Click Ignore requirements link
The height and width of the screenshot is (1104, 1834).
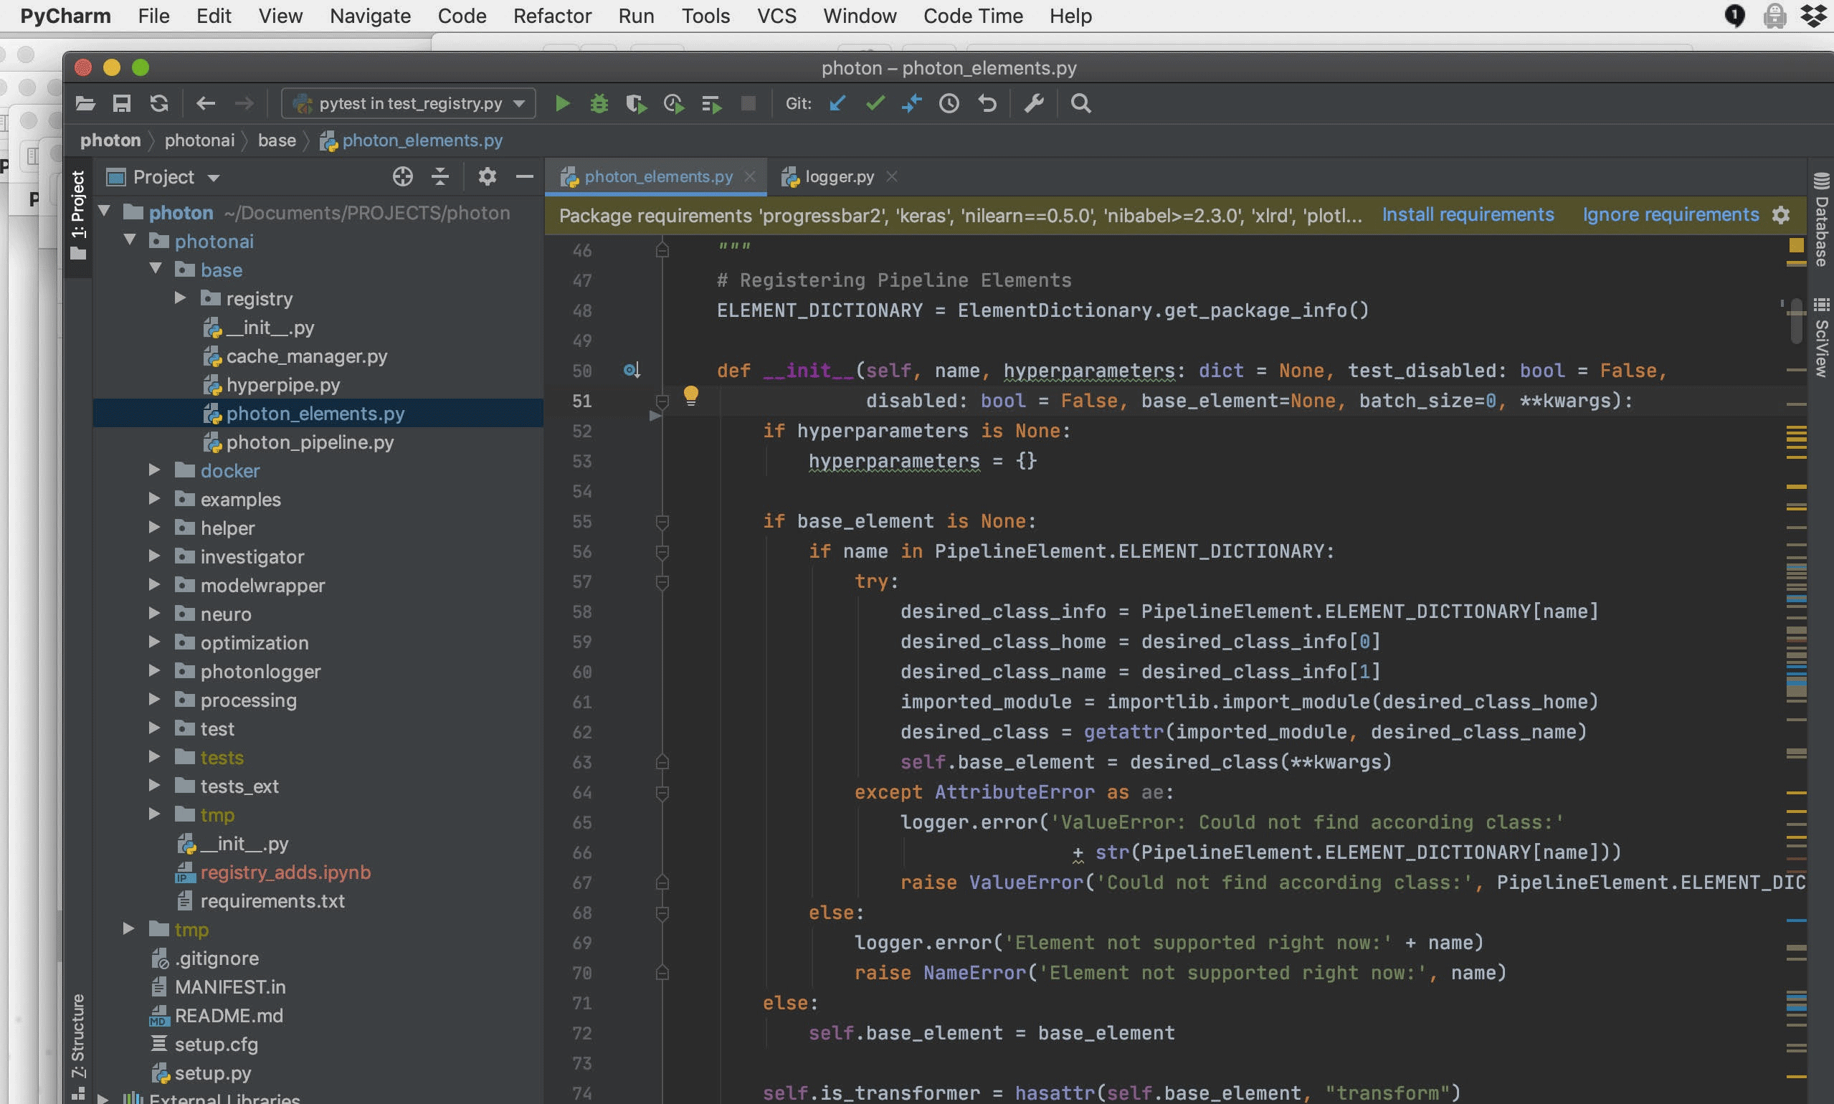point(1671,215)
